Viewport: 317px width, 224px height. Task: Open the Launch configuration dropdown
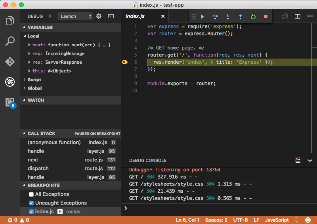[x=75, y=16]
